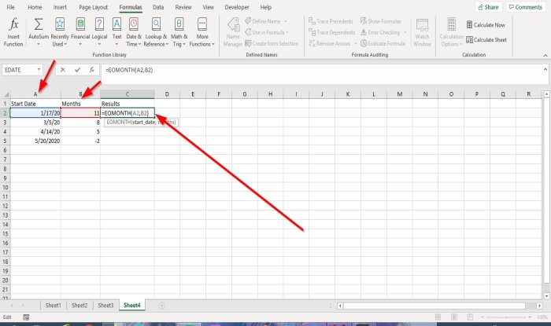The height and width of the screenshot is (326, 551).
Task: Switch to Page Layout view icon
Action: (x=454, y=317)
